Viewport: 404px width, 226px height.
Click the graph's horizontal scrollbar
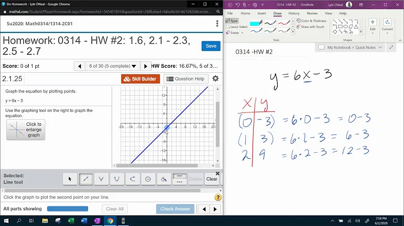tap(157, 166)
